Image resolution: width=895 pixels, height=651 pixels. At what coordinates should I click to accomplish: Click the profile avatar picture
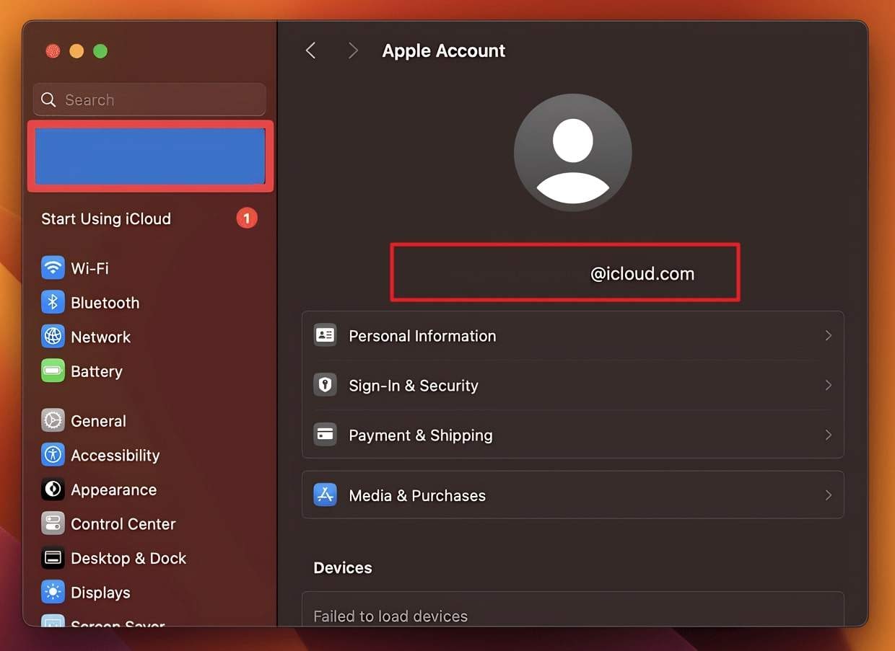(572, 153)
